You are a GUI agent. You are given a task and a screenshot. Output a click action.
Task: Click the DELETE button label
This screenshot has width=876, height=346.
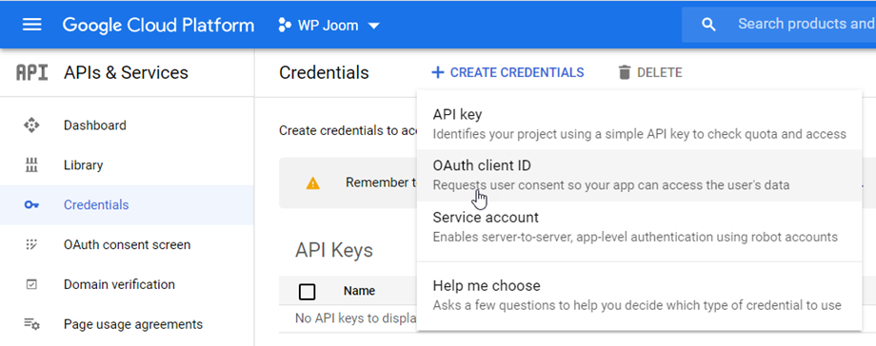659,72
